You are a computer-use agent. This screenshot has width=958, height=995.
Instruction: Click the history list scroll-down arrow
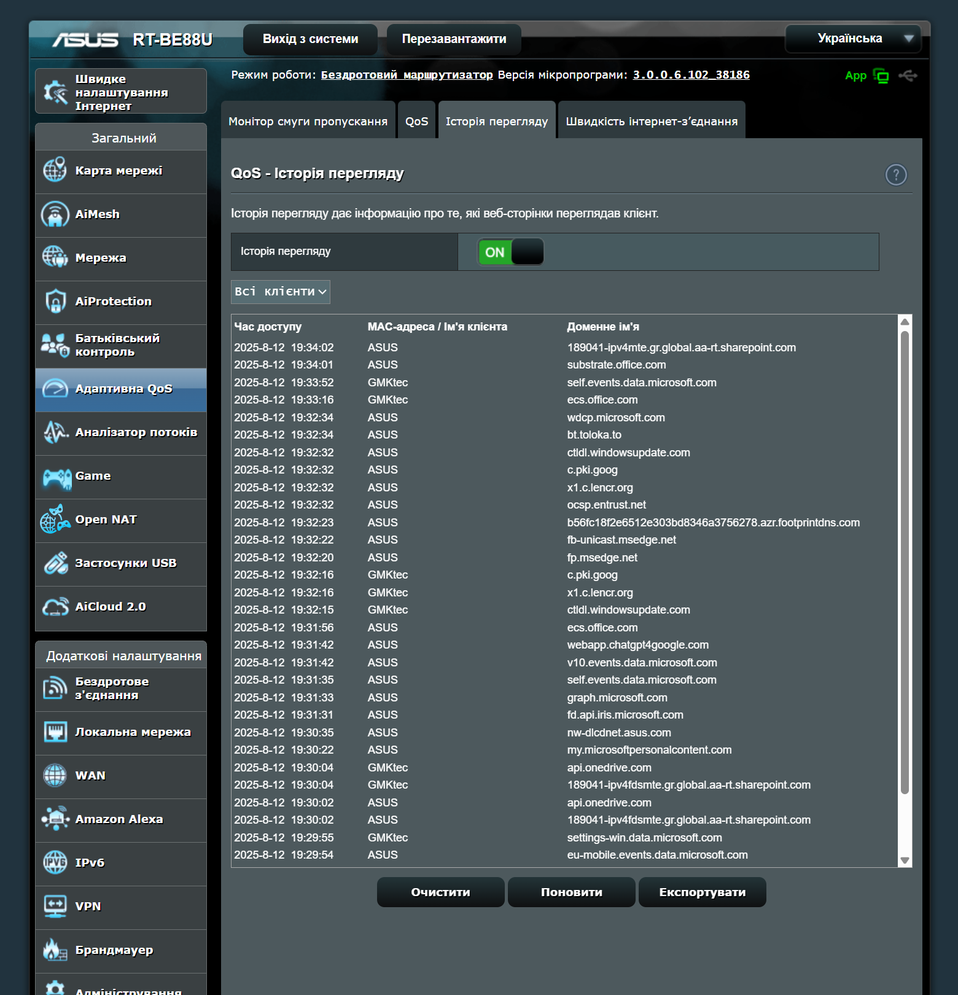(905, 860)
